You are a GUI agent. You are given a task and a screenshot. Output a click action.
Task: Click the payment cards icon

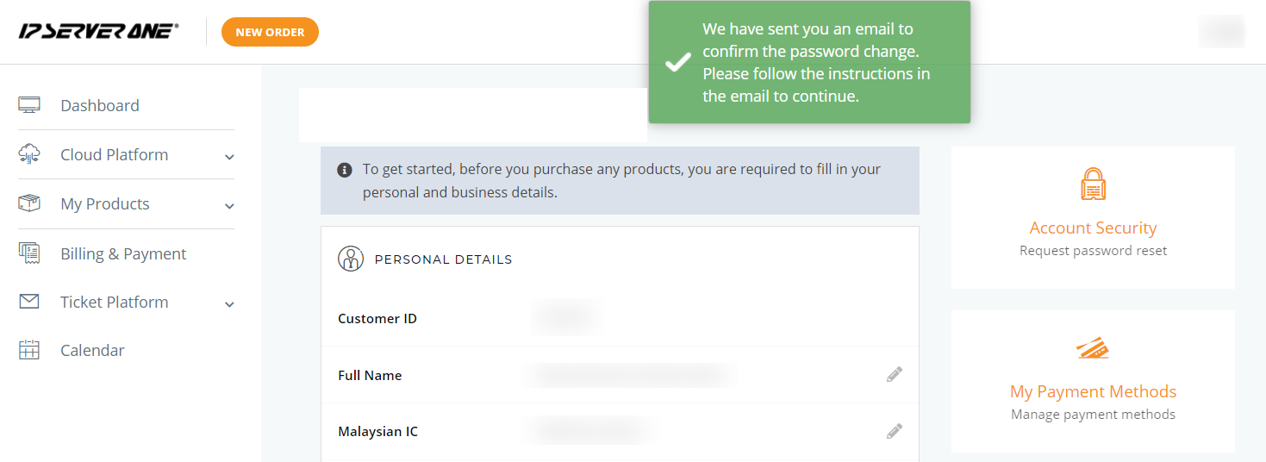[x=1093, y=348]
